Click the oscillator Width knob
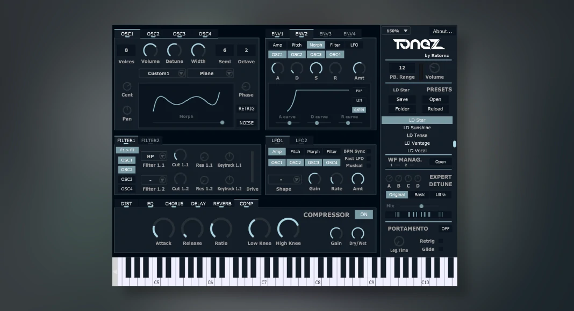 coord(198,50)
